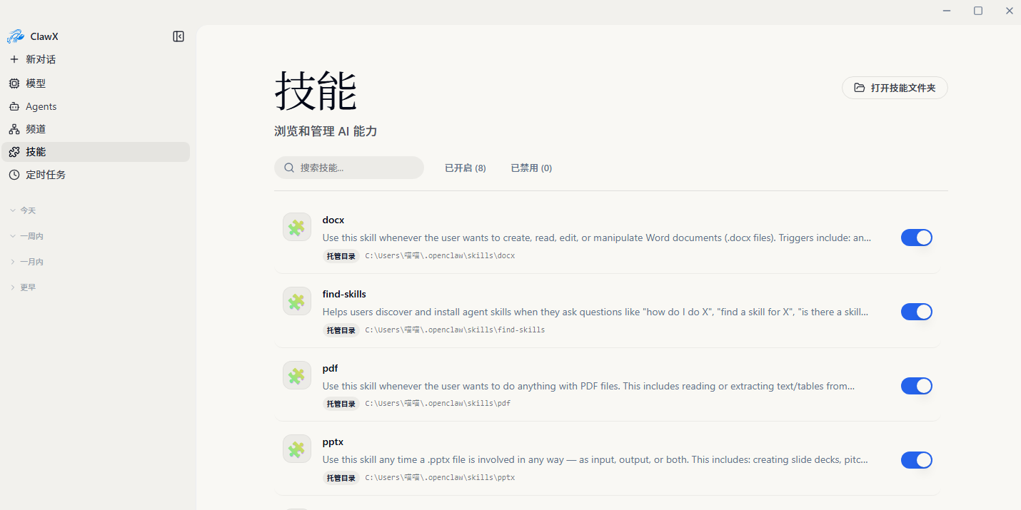Click the network icon beside 频道

pyautogui.click(x=14, y=129)
